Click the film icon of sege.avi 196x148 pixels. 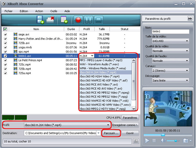pyautogui.click(x=15, y=34)
